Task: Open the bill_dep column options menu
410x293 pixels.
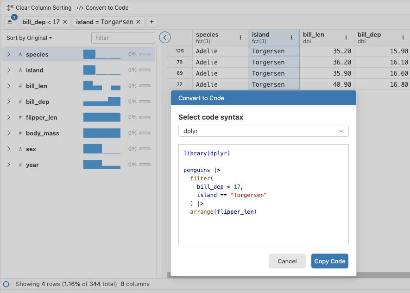Action: 403,38
